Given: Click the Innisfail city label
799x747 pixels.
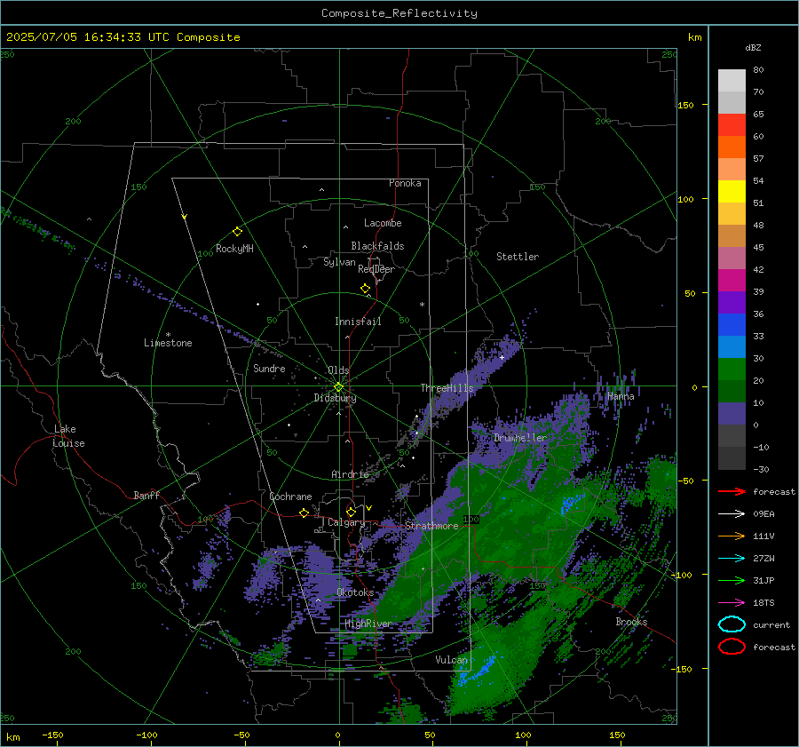Looking at the screenshot, I should point(358,322).
